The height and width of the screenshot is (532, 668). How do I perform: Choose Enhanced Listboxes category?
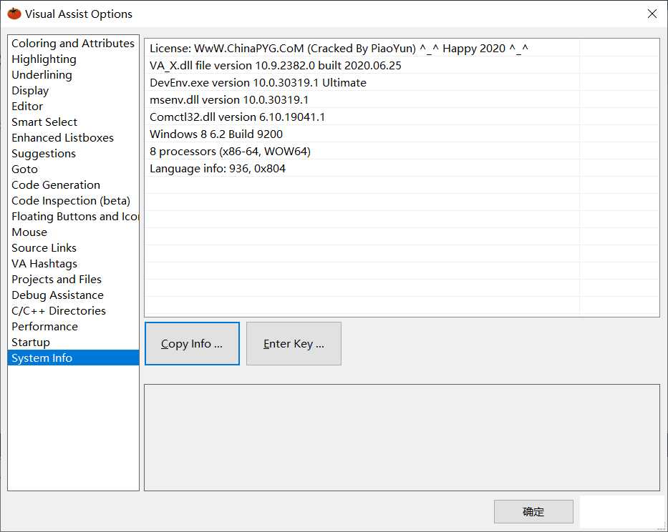coord(73,138)
